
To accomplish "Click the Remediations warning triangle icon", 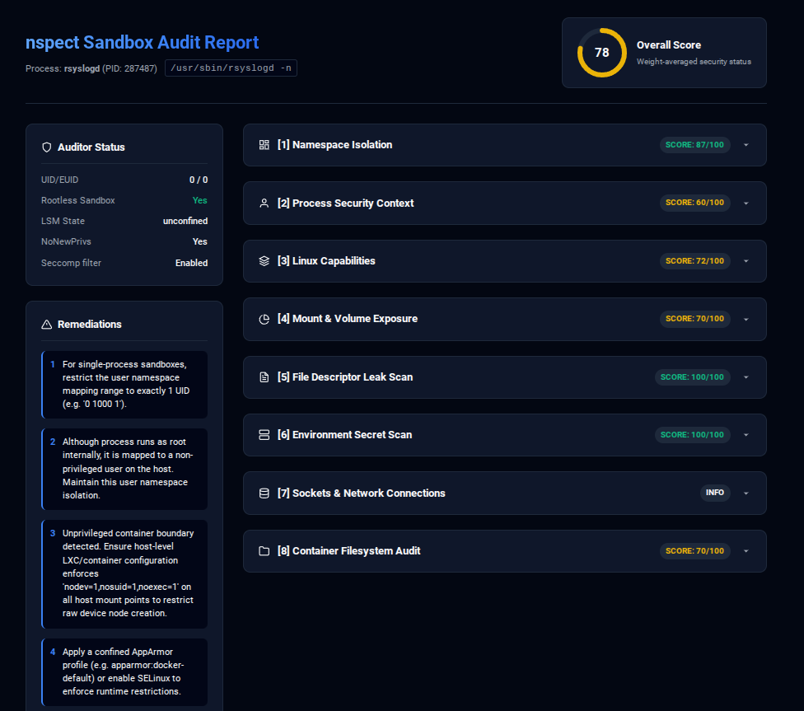I will click(x=47, y=325).
